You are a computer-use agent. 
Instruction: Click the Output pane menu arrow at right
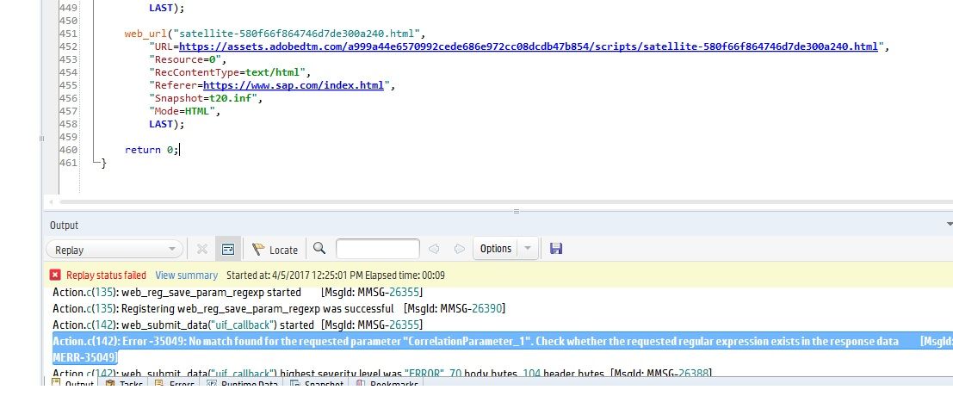pos(949,225)
